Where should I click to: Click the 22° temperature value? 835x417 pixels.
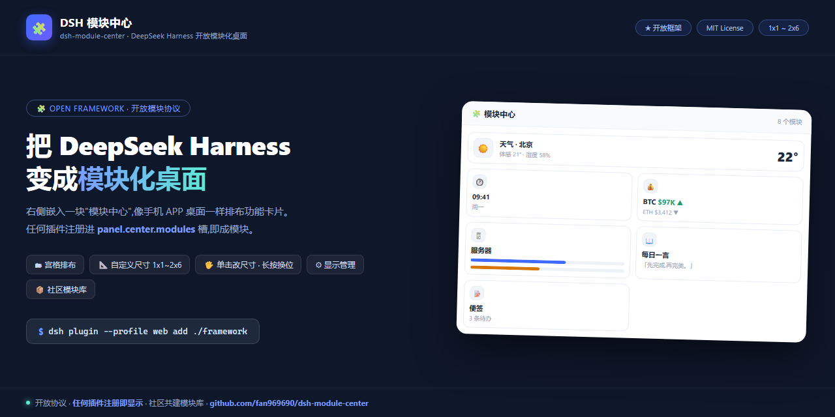pos(787,157)
